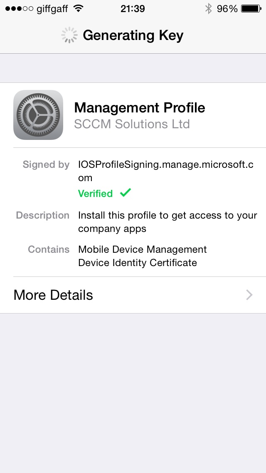Screen dimensions: 266x473
Task: Open the More Details row
Action: [133, 295]
